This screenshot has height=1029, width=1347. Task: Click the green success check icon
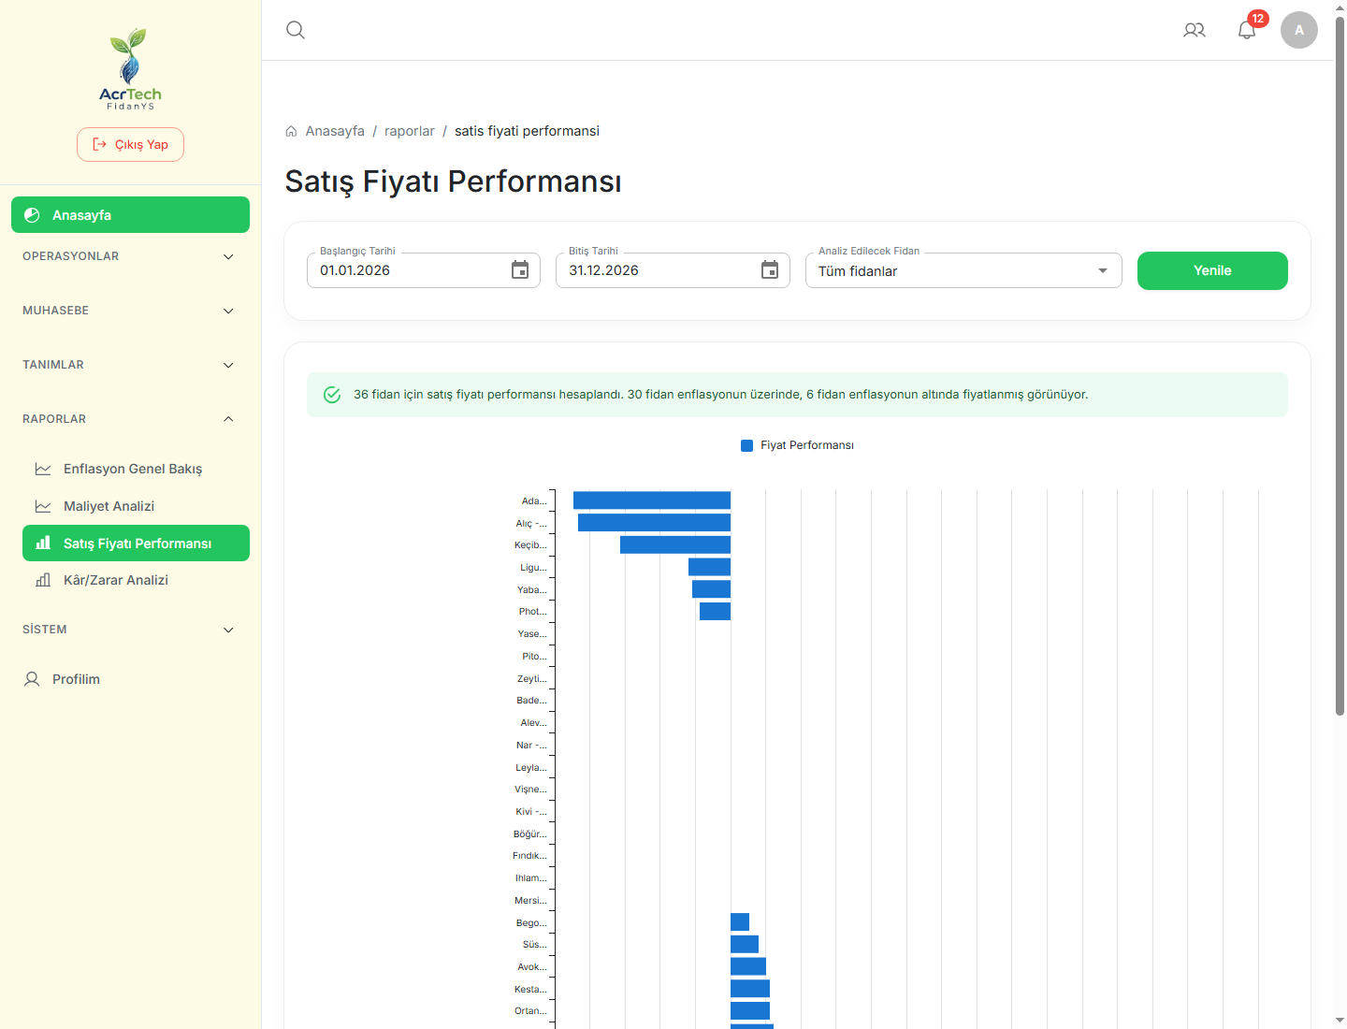click(332, 395)
